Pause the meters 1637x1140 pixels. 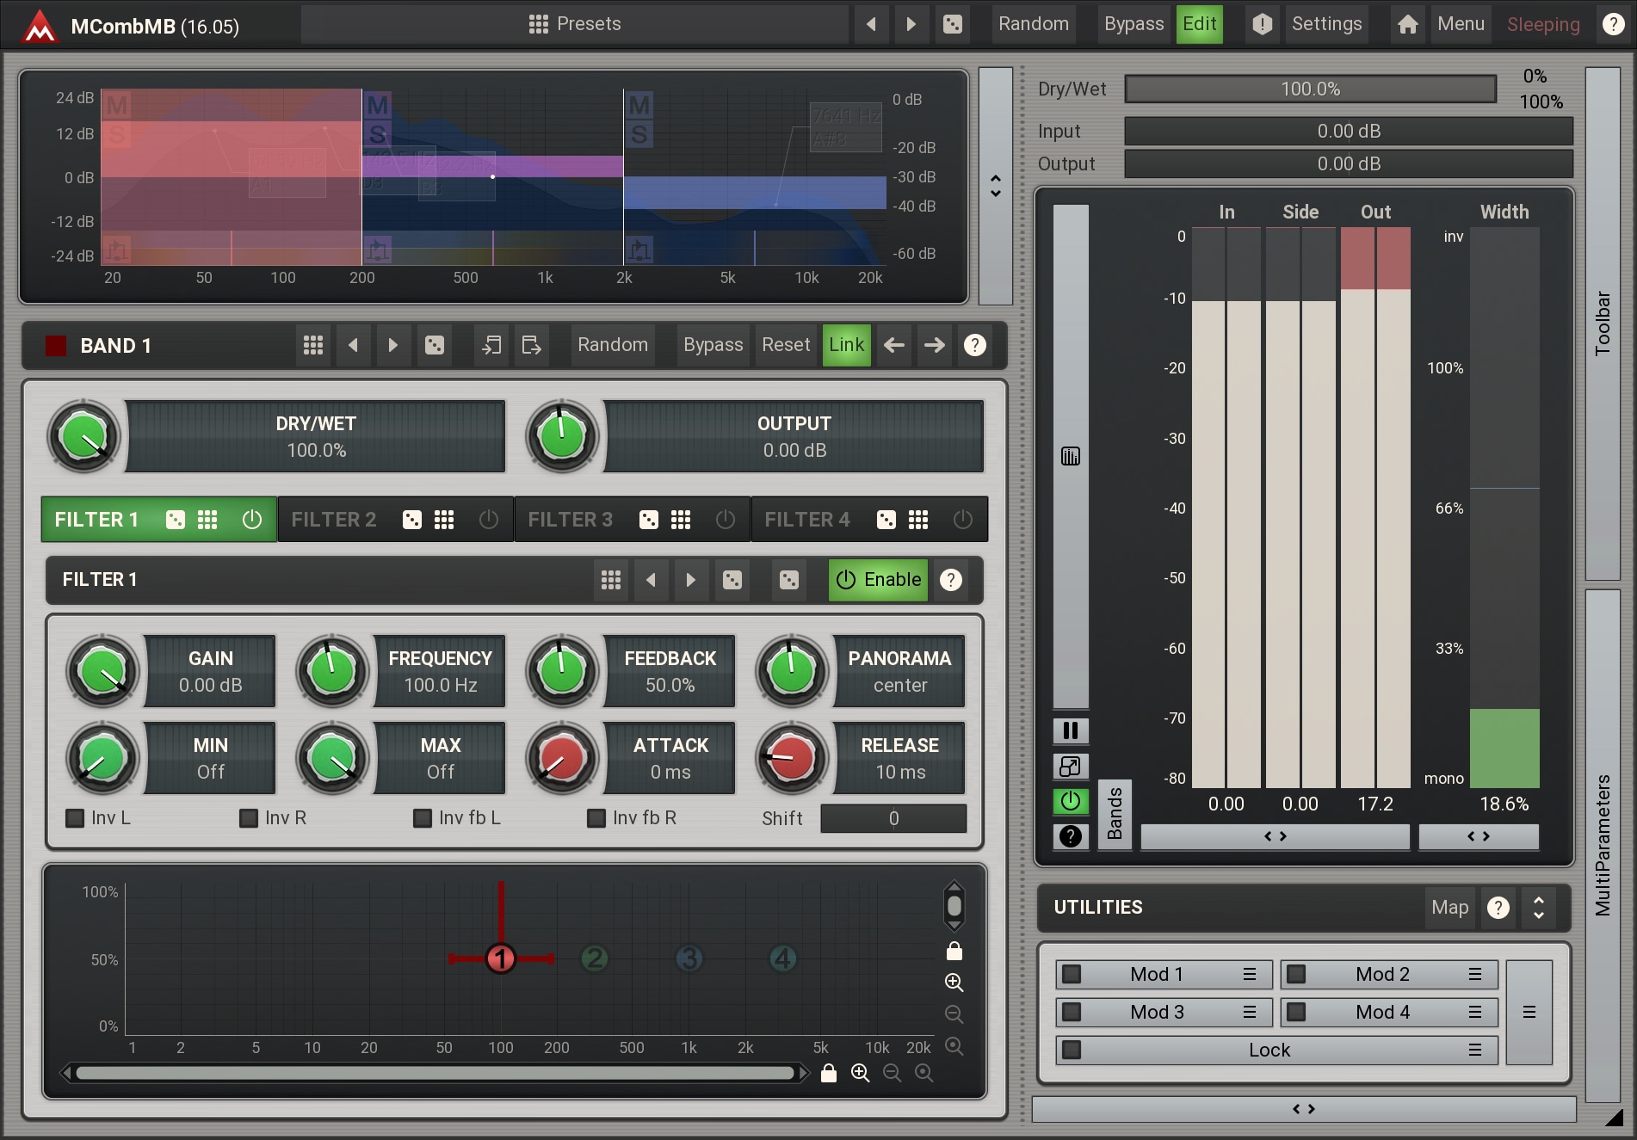pos(1071,731)
